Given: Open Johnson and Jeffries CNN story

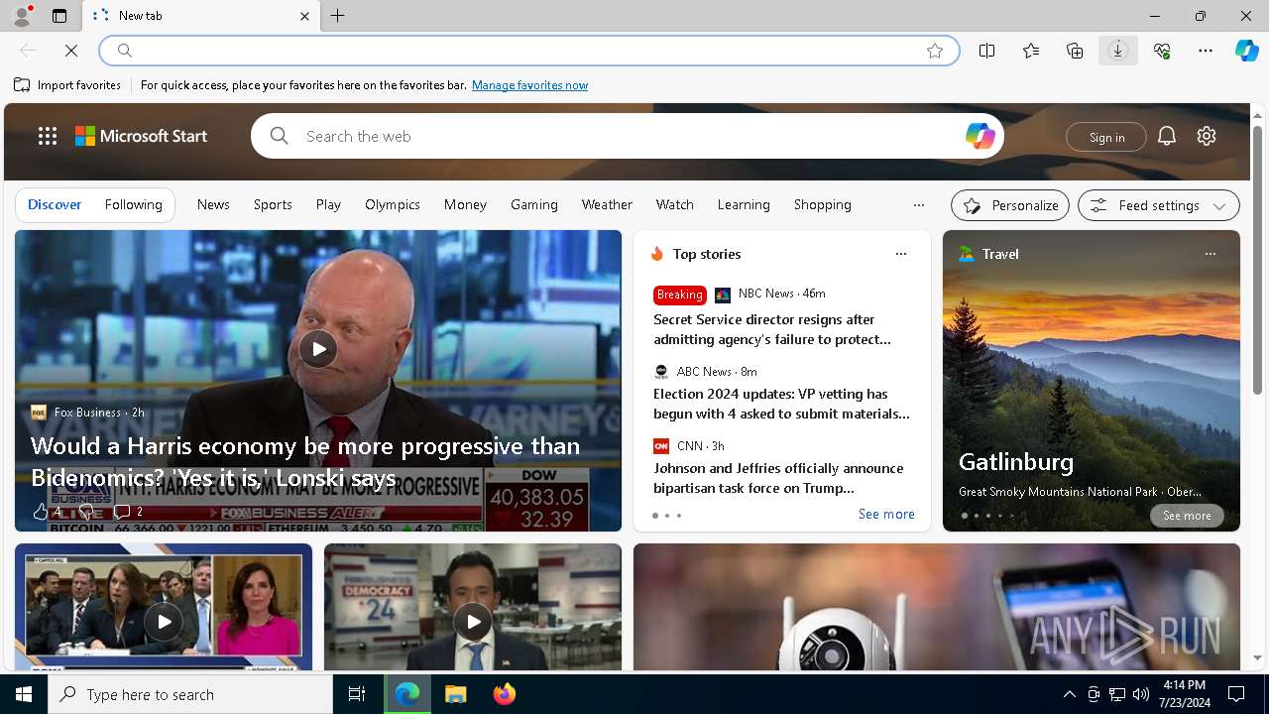Looking at the screenshot, I should point(778,478).
